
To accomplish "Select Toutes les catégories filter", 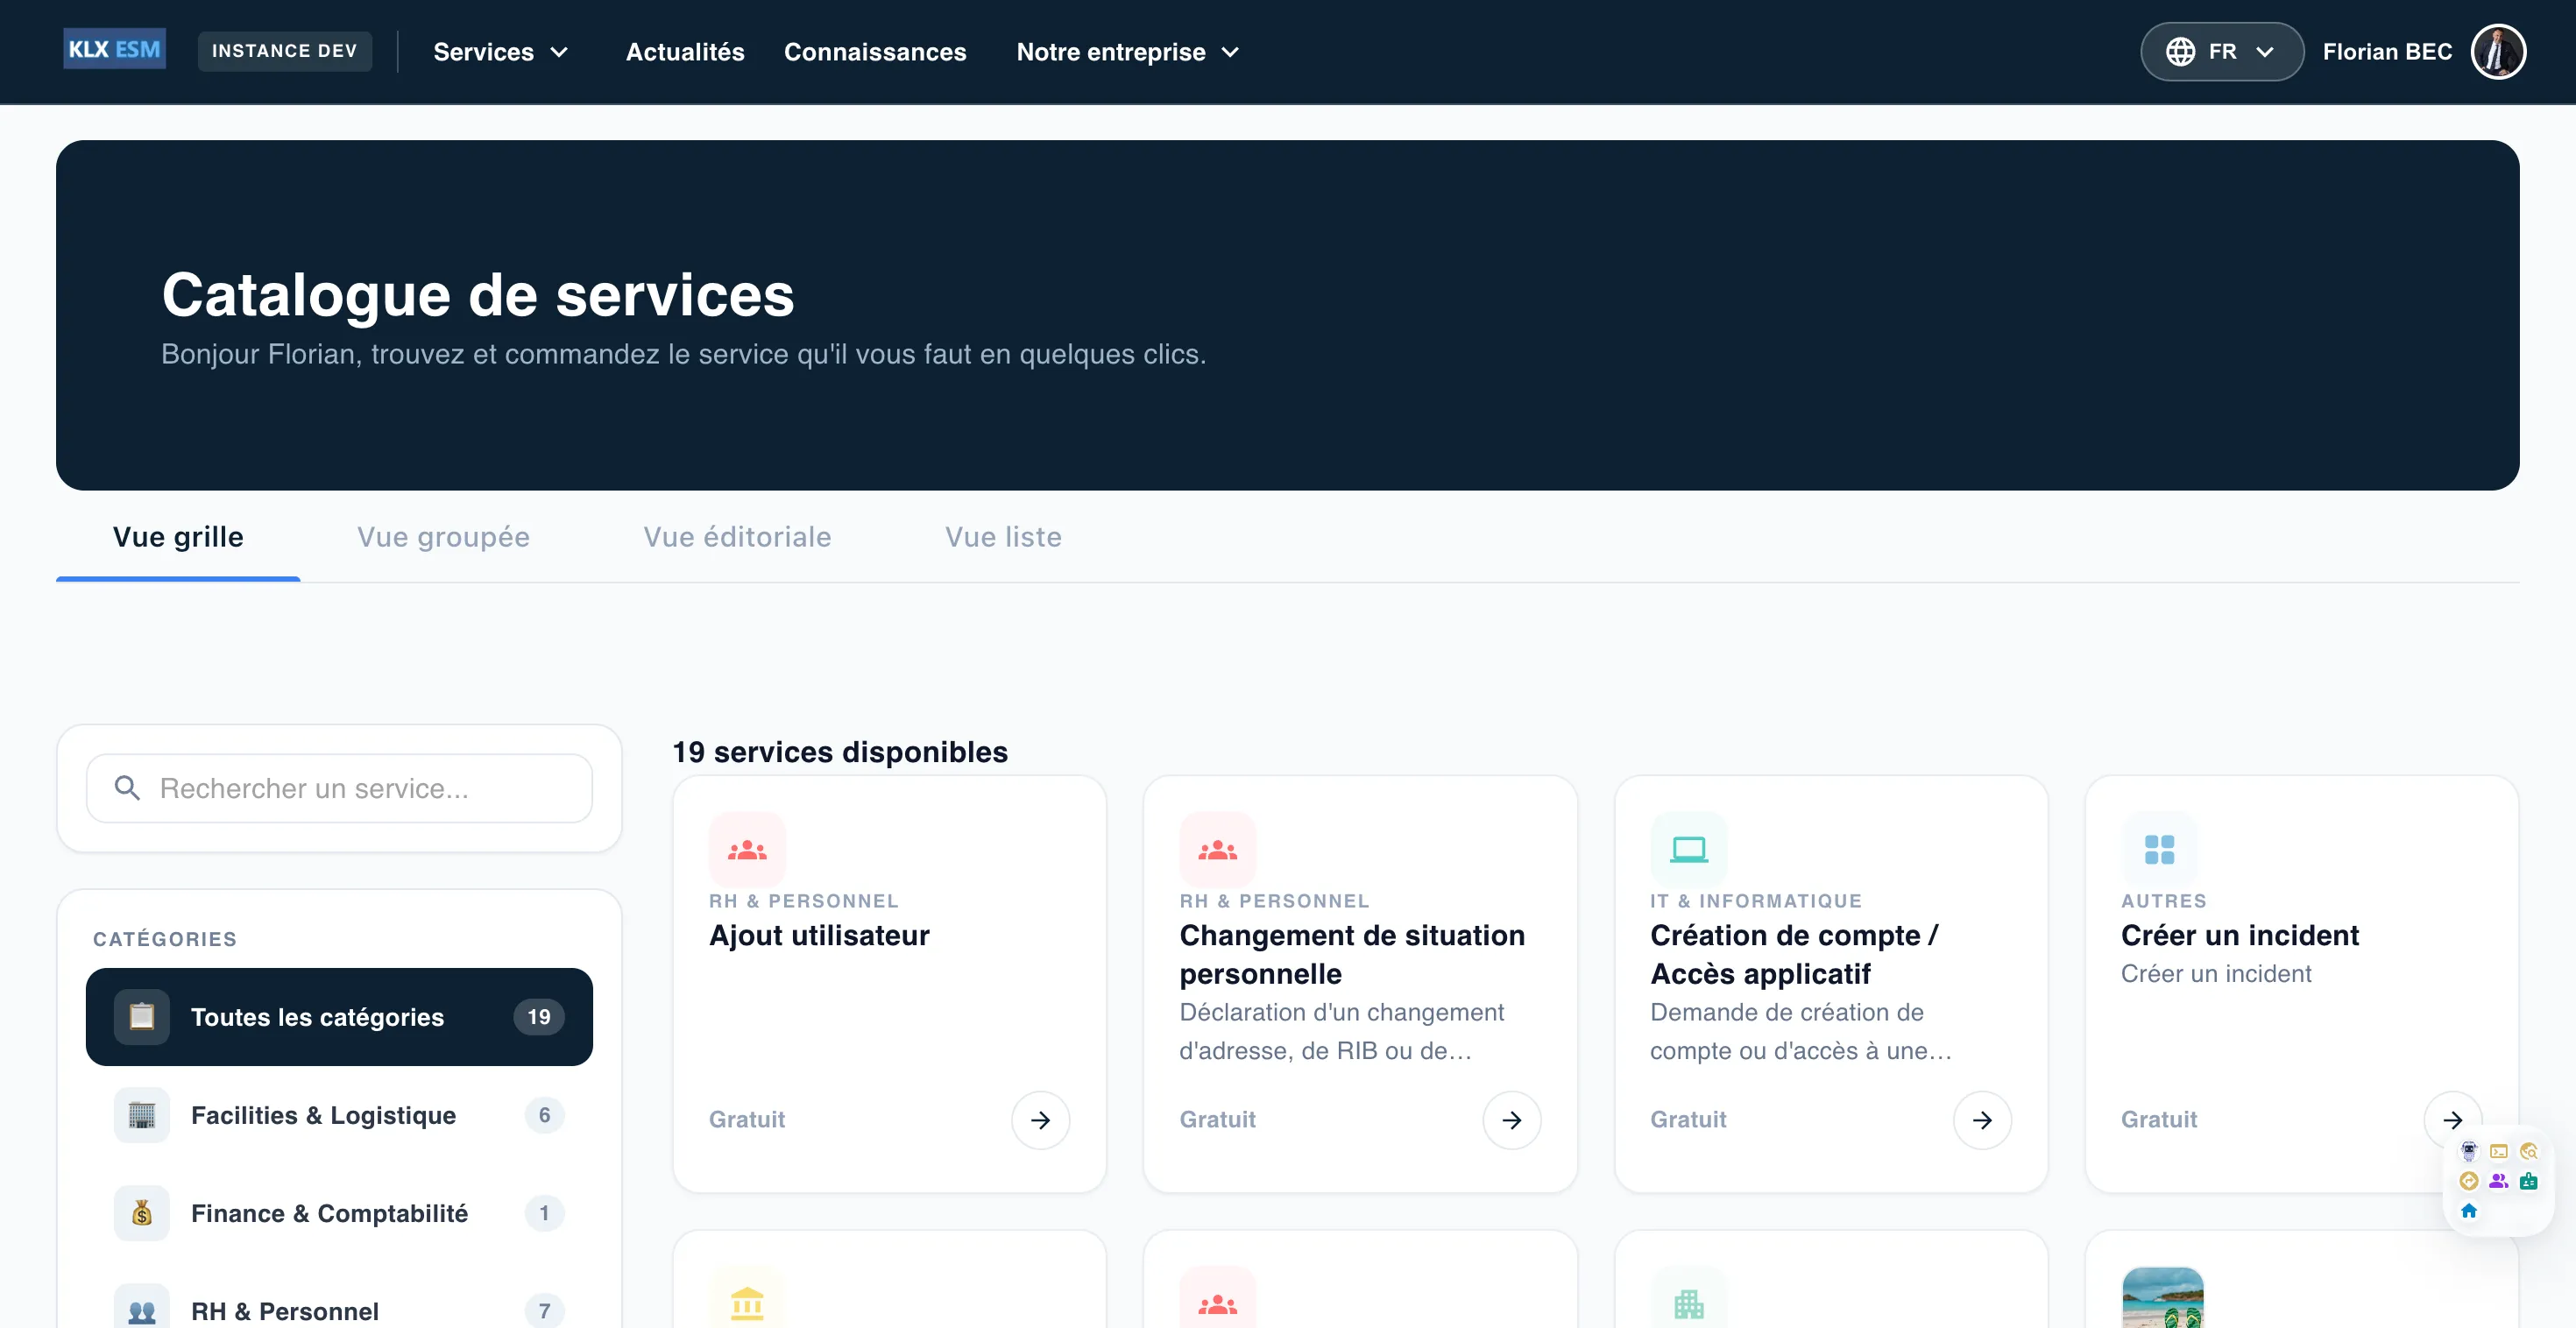I will tap(339, 1017).
